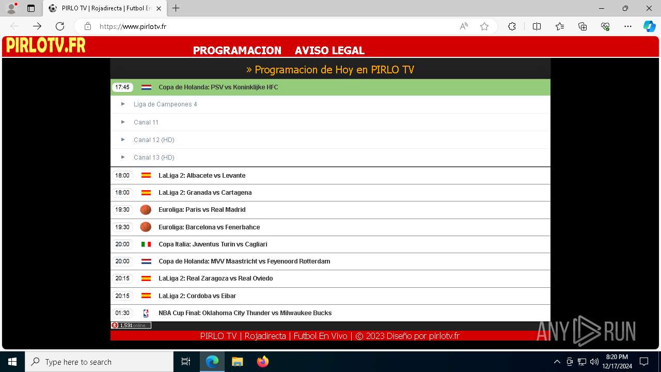Open the Extensions puzzle icon
This screenshot has height=372, width=661.
[x=512, y=26]
